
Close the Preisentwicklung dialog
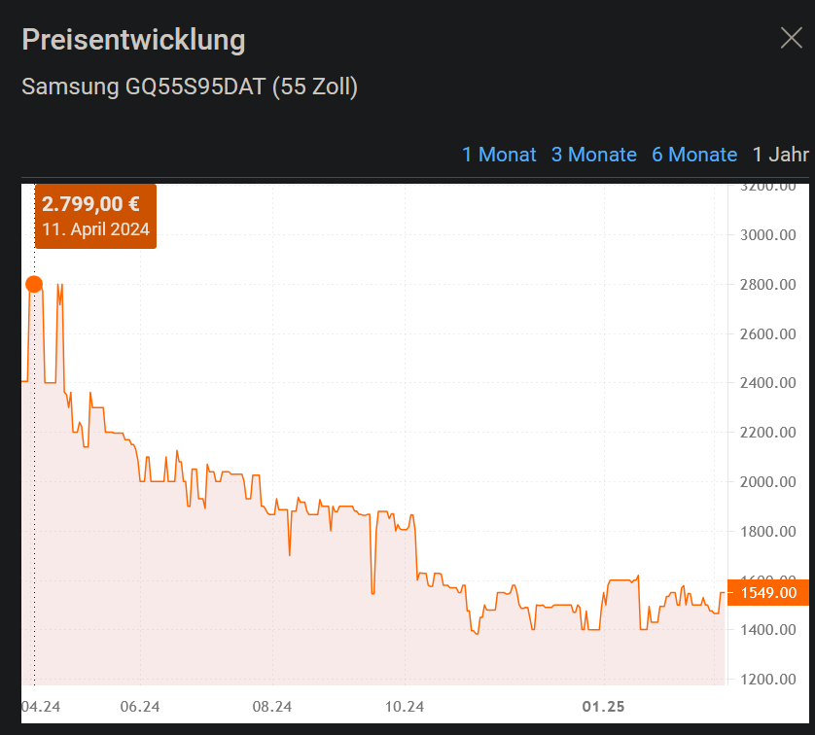(x=790, y=38)
